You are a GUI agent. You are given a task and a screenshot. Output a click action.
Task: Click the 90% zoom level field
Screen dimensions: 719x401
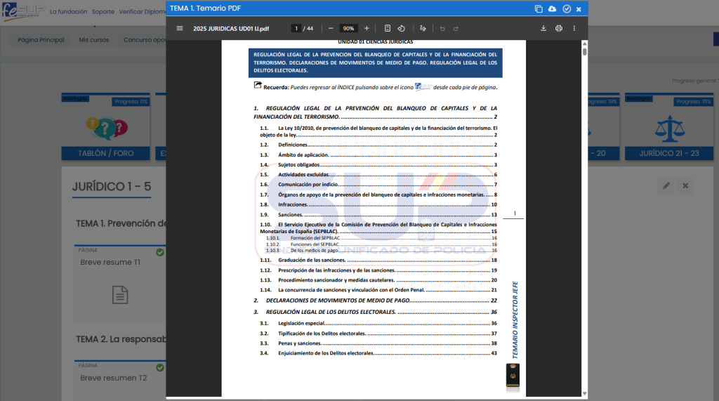tap(348, 28)
